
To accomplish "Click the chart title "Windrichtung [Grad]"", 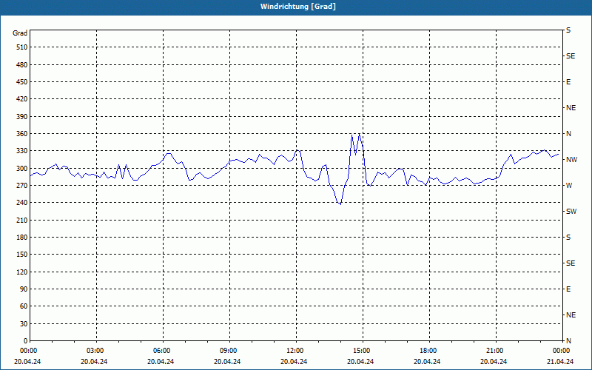I will tap(298, 7).
